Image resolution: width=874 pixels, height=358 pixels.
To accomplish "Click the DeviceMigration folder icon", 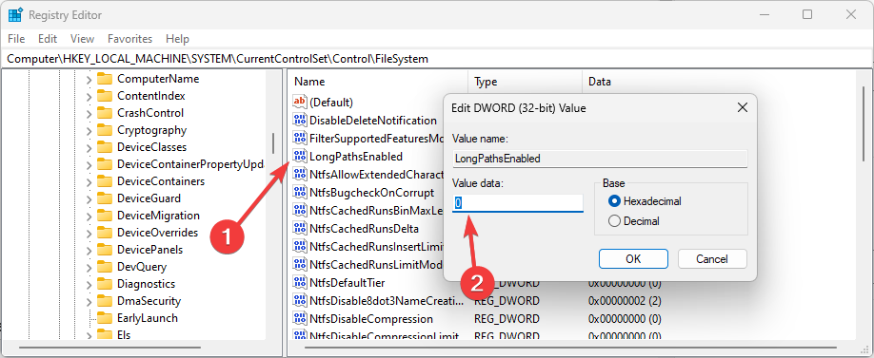I will (105, 216).
